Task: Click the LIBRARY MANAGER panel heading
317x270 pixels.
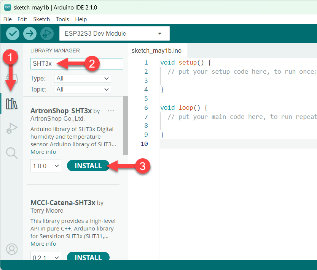Action: pos(55,51)
